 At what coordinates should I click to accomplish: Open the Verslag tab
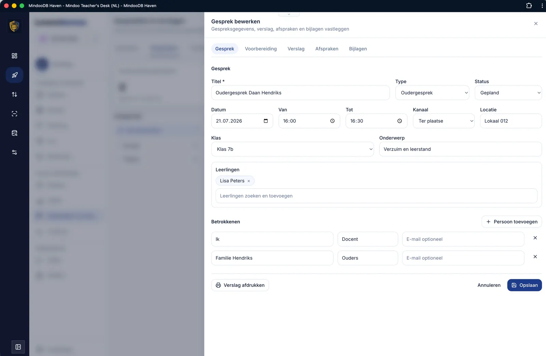tap(296, 49)
